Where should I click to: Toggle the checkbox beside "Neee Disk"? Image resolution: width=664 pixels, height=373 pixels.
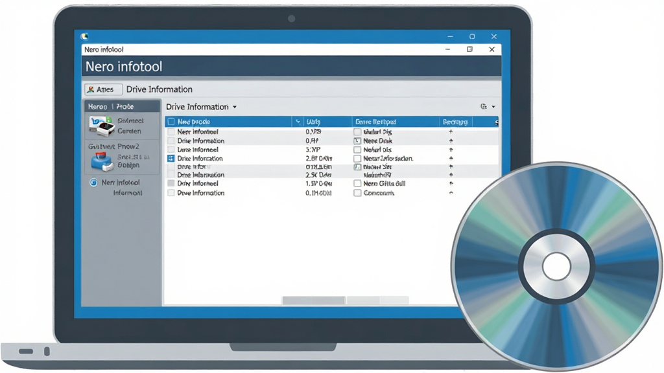[357, 141]
